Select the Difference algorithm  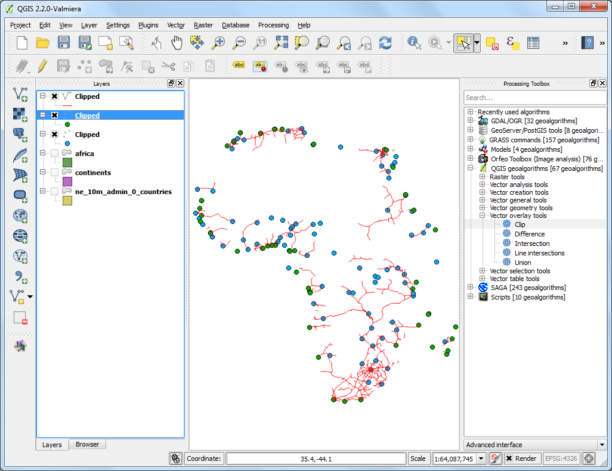[529, 234]
